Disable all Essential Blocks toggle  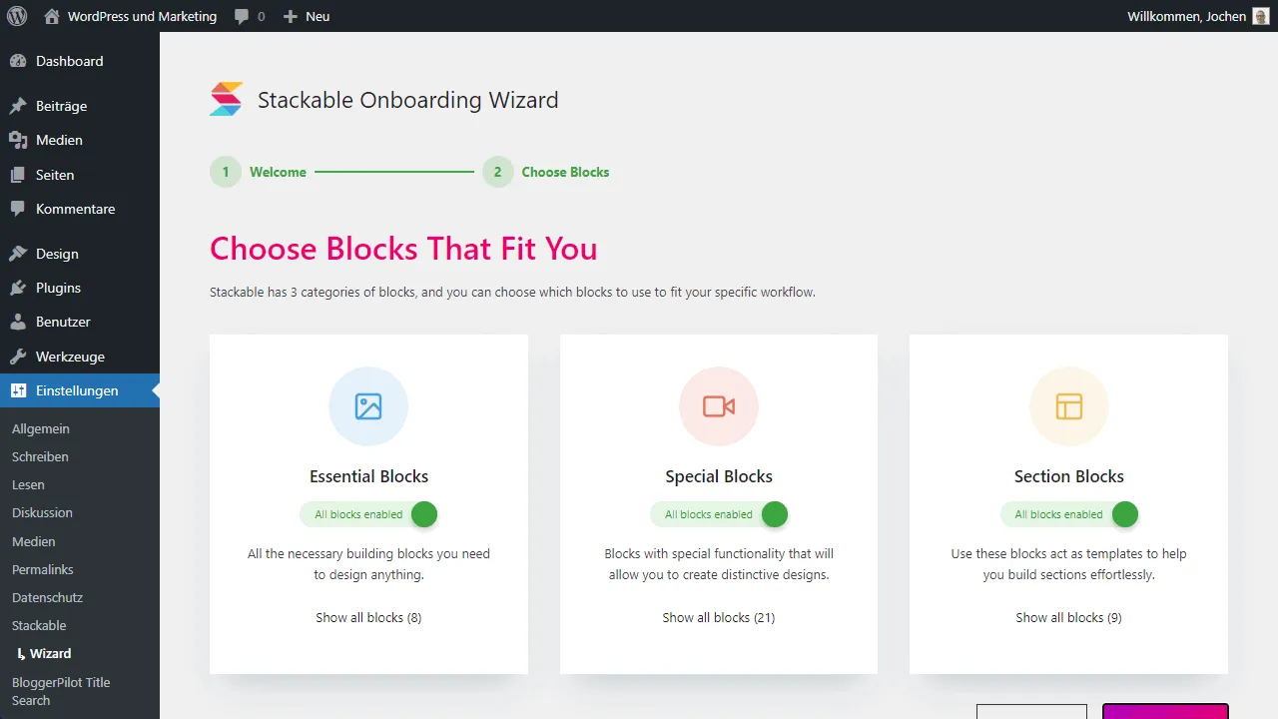click(x=368, y=514)
